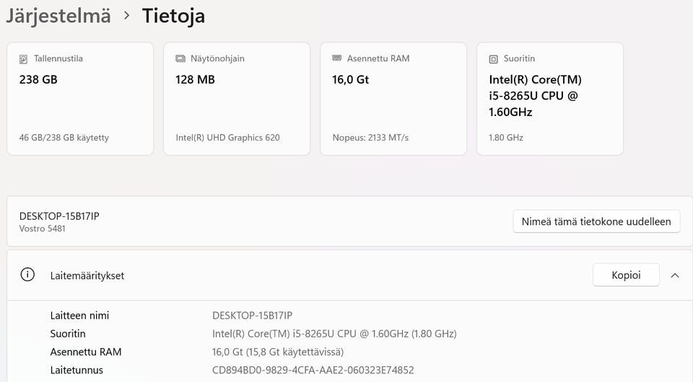Image resolution: width=693 pixels, height=382 pixels.
Task: Click the Laitetunnus value CD894BD0-9829-4CFA
Action: (313, 370)
